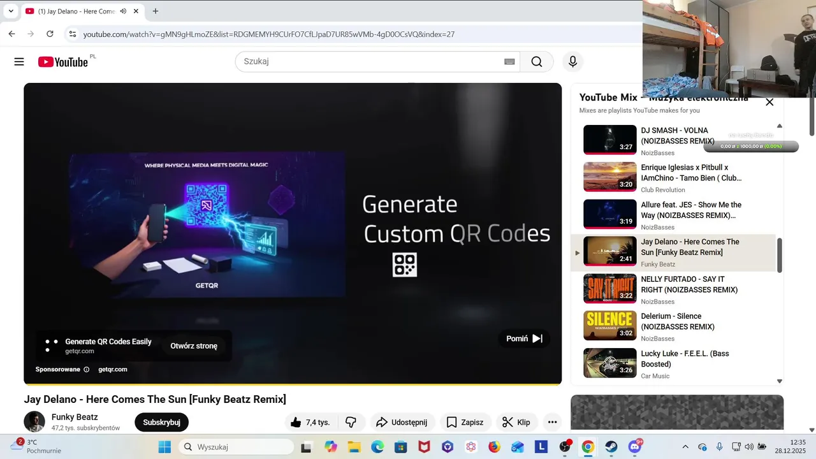Play NELLY FURTADO - SAY IT RIGHT remix
816x459 pixels.
[x=610, y=288]
